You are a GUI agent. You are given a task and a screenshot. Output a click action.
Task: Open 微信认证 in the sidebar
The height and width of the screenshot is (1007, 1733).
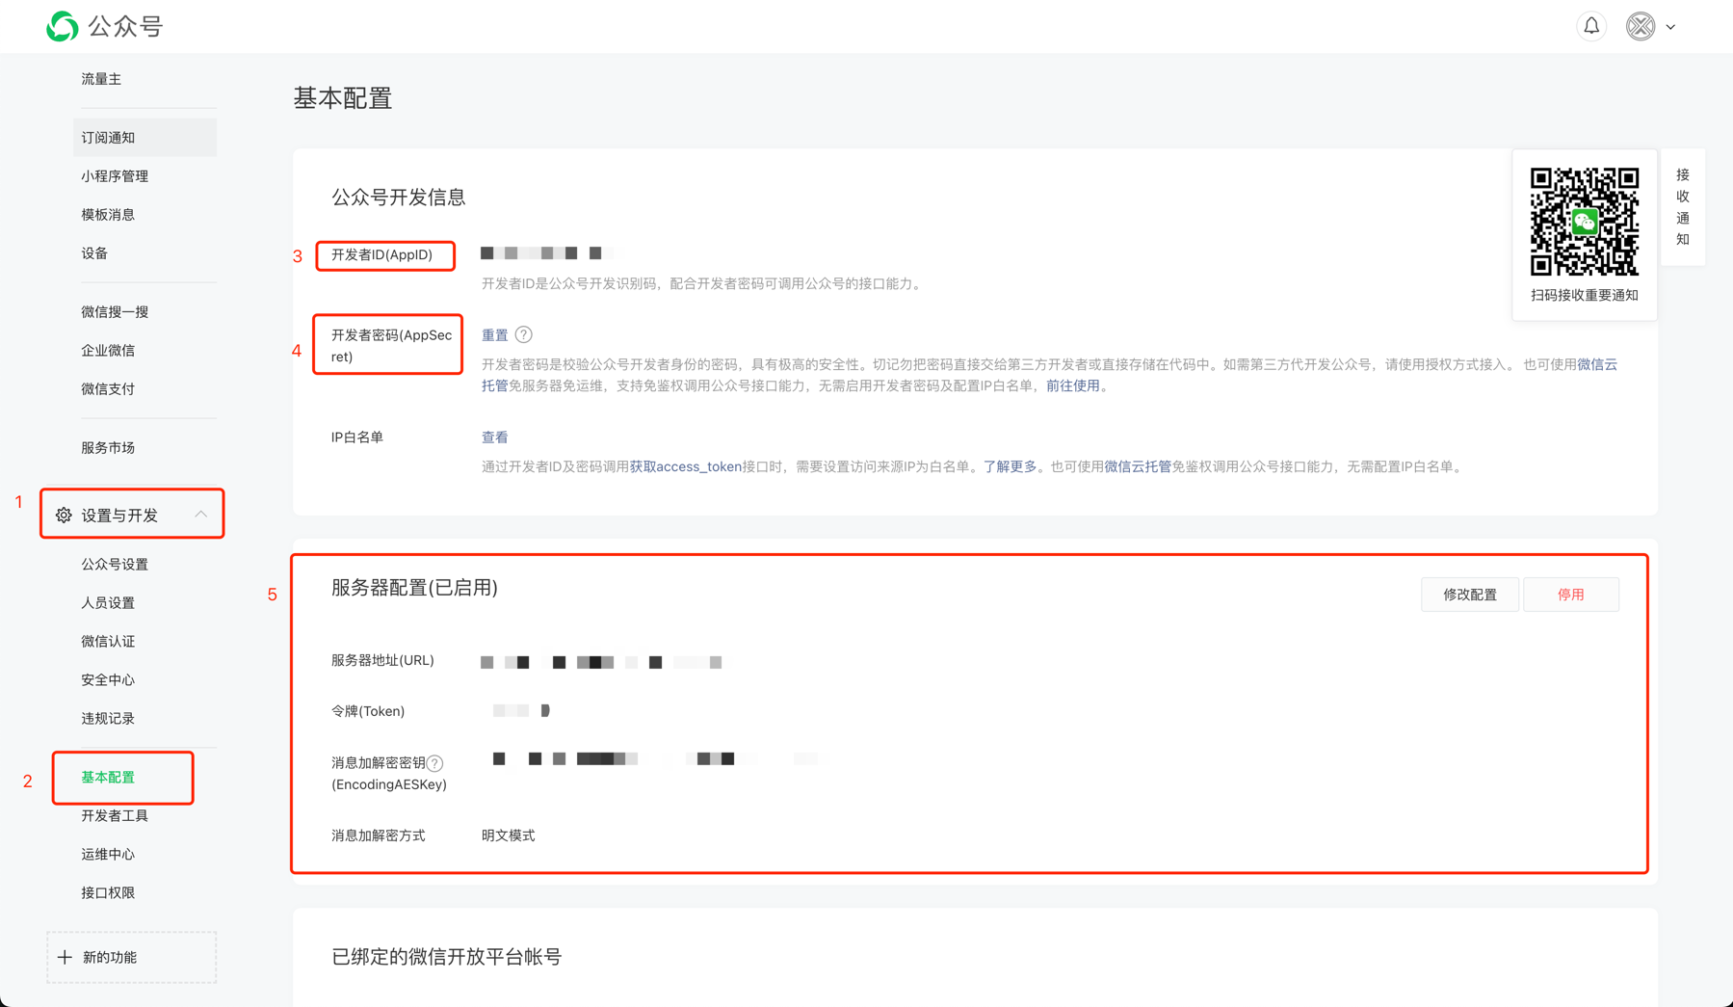click(x=108, y=642)
